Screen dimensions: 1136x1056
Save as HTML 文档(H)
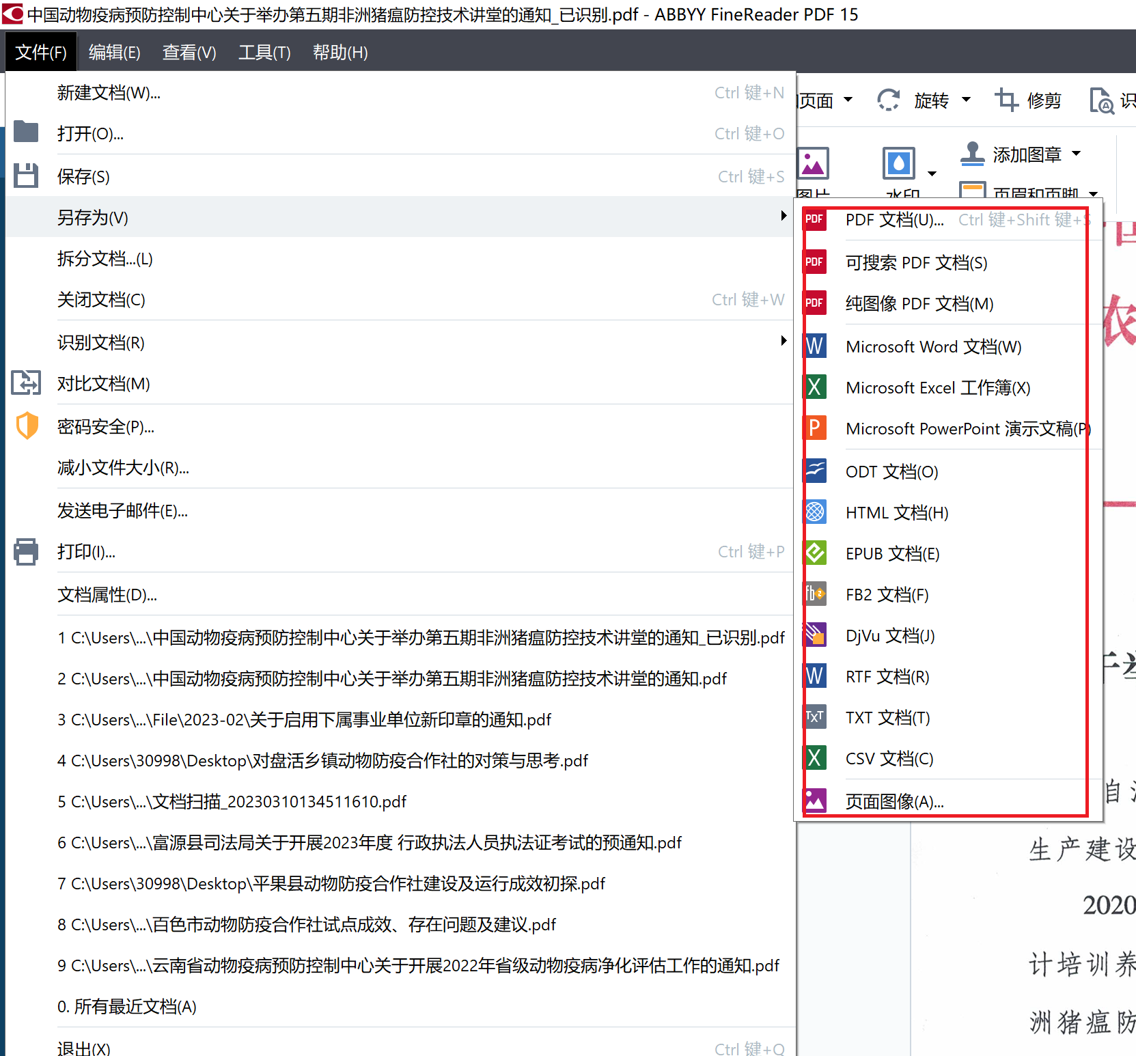pyautogui.click(x=947, y=512)
